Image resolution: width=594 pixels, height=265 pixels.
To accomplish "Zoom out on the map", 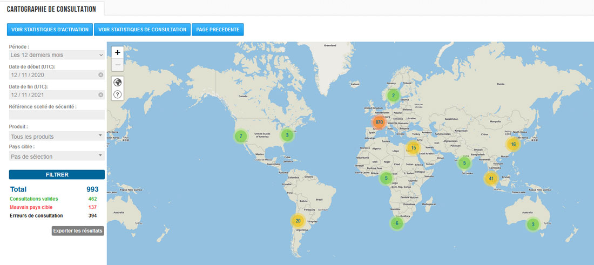I will coord(118,65).
